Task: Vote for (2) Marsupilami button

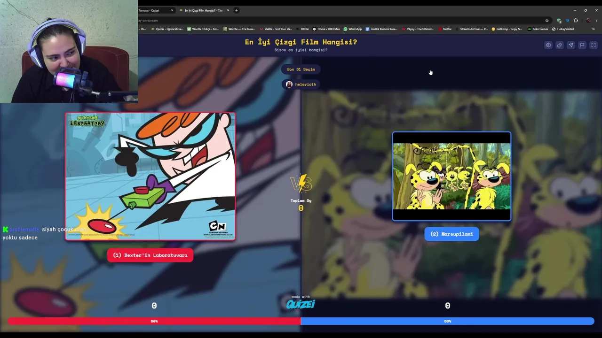Action: 451,234
